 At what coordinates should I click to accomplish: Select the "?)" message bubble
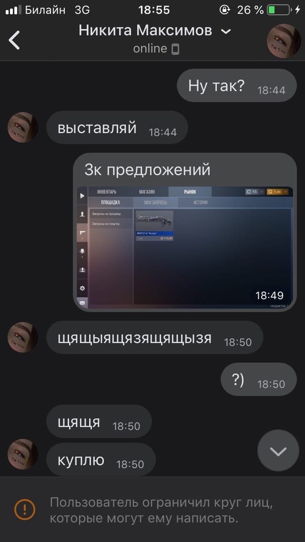[259, 379]
